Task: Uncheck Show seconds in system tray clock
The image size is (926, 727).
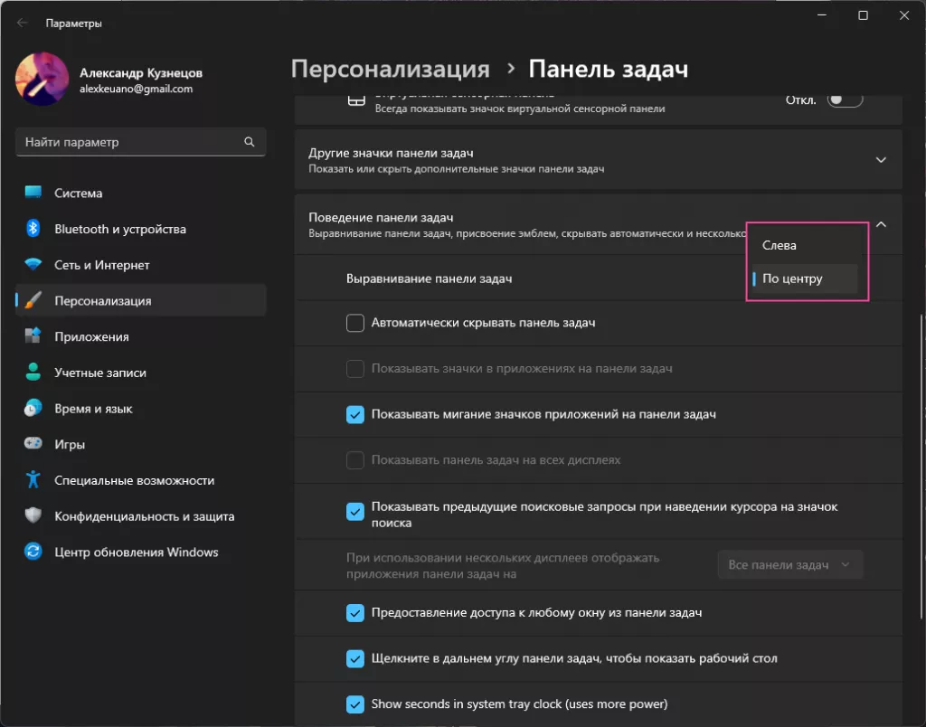Action: tap(355, 703)
